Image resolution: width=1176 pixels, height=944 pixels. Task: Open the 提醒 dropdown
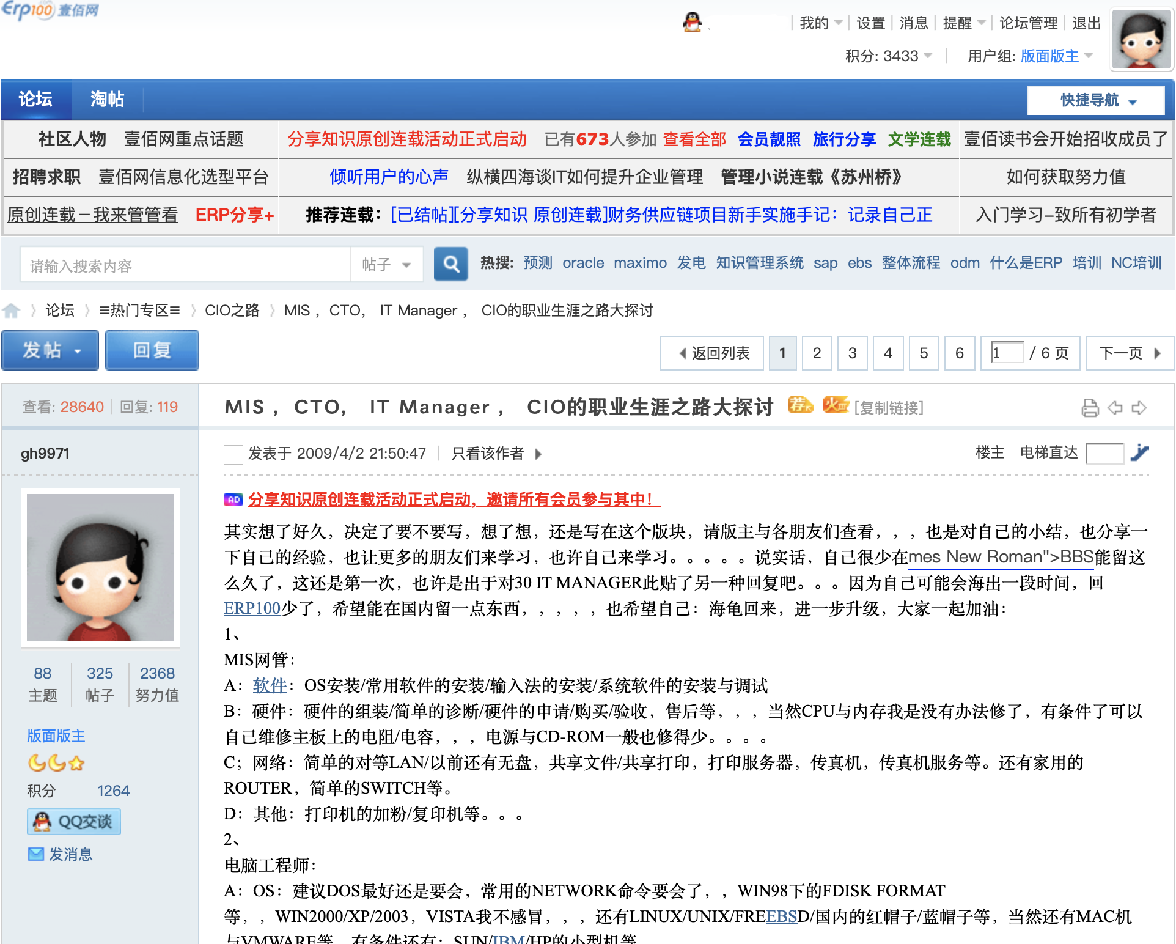click(x=964, y=23)
